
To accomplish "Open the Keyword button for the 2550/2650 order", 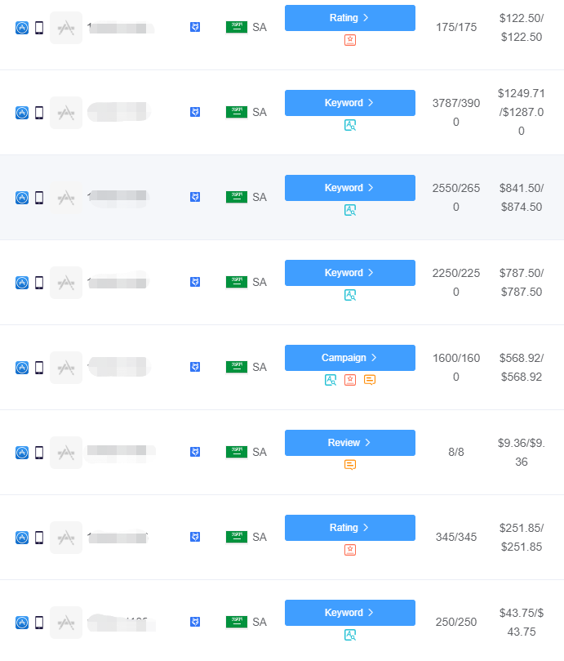I will coord(350,188).
